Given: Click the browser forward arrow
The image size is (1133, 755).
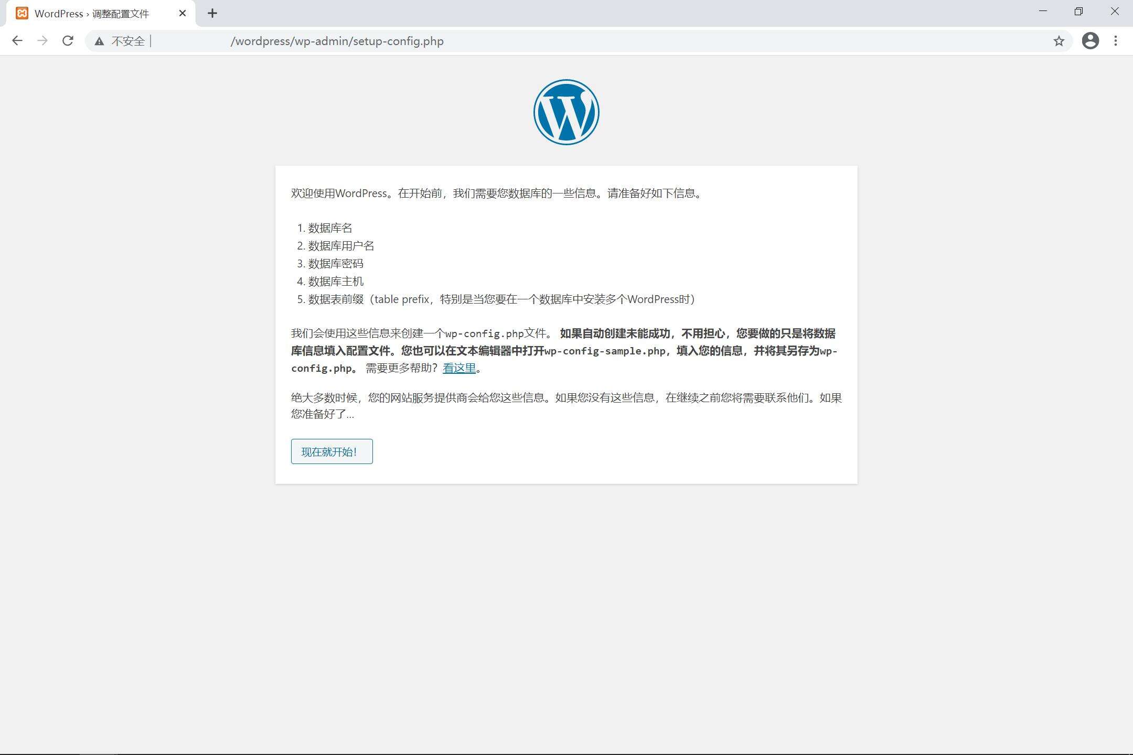Looking at the screenshot, I should point(42,41).
